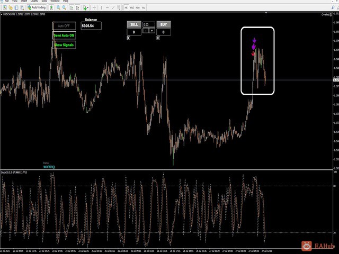339x254 pixels.
Task: Open the View menu
Action: [x=15, y=1]
